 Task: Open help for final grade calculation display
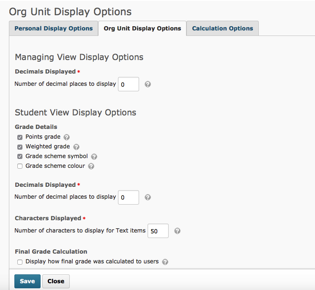point(165,262)
